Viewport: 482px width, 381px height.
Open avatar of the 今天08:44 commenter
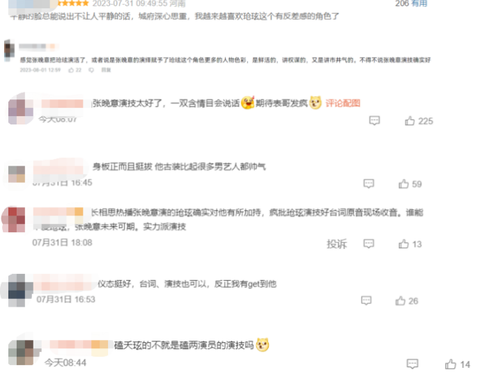click(21, 352)
